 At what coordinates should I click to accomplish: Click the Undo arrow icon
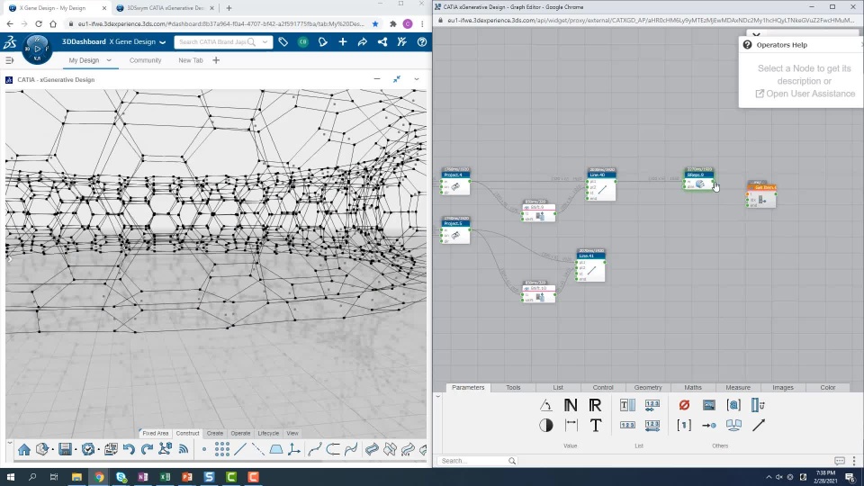[x=129, y=449]
